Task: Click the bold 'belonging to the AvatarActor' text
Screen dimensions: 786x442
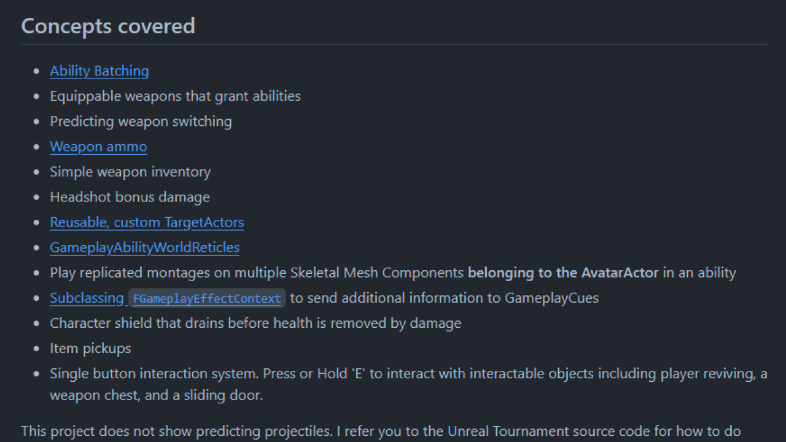Action: tap(562, 273)
